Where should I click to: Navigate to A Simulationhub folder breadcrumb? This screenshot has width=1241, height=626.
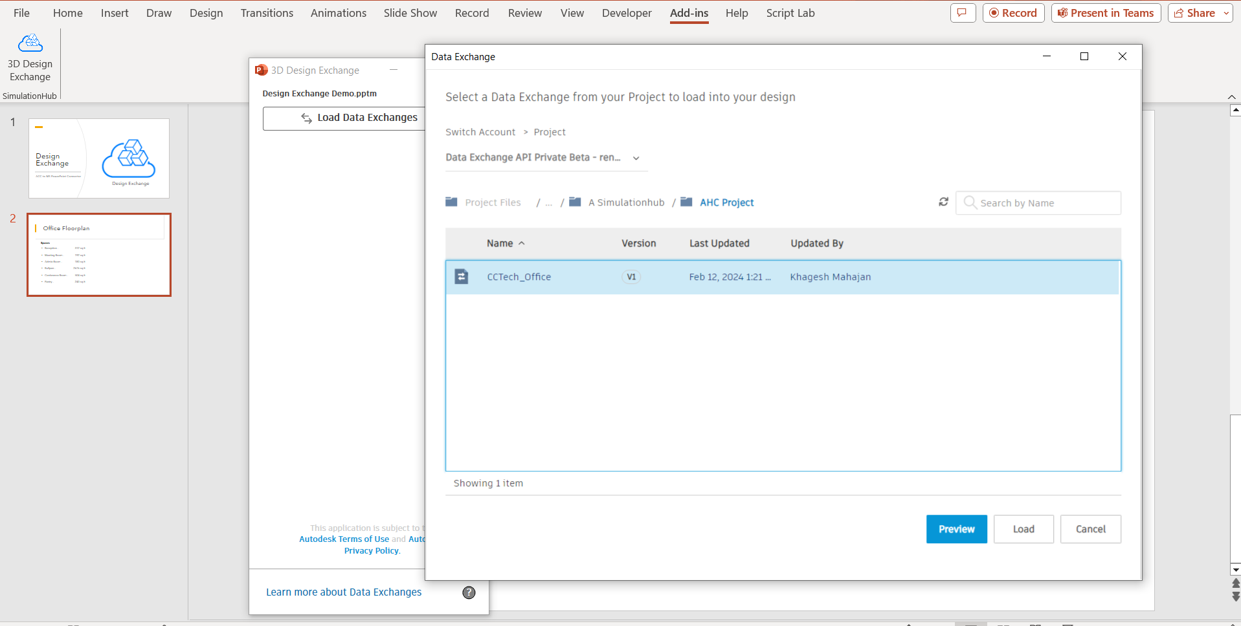626,202
